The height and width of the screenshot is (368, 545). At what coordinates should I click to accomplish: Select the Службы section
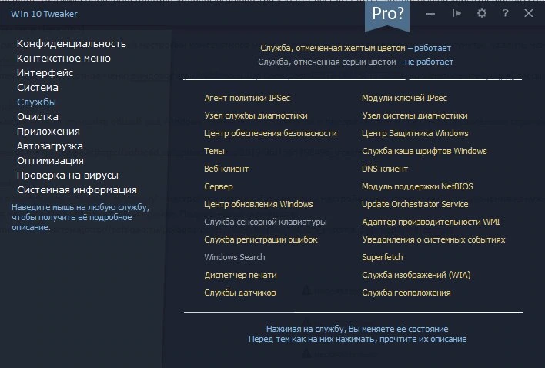click(x=36, y=102)
